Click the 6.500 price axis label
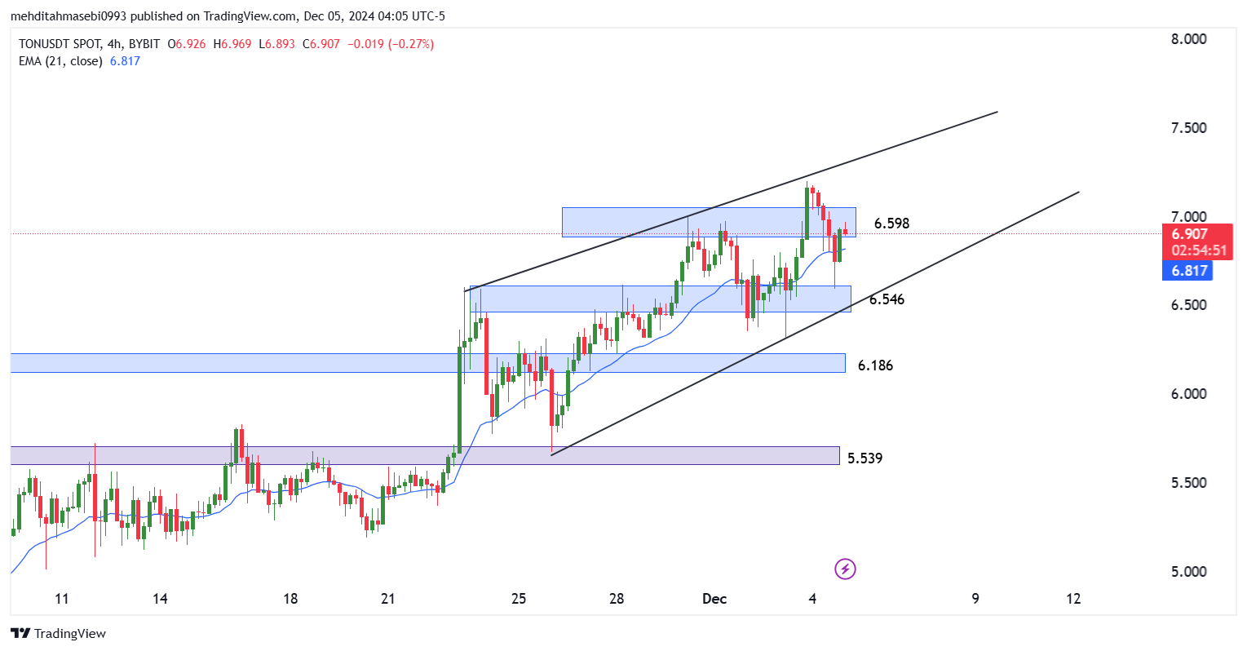The height and width of the screenshot is (651, 1247). coord(1189,305)
